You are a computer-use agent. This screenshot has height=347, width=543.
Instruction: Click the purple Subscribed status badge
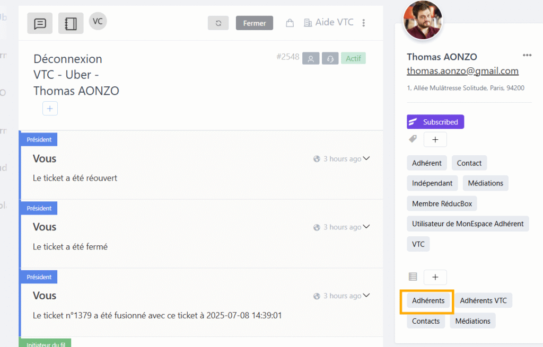coord(435,122)
